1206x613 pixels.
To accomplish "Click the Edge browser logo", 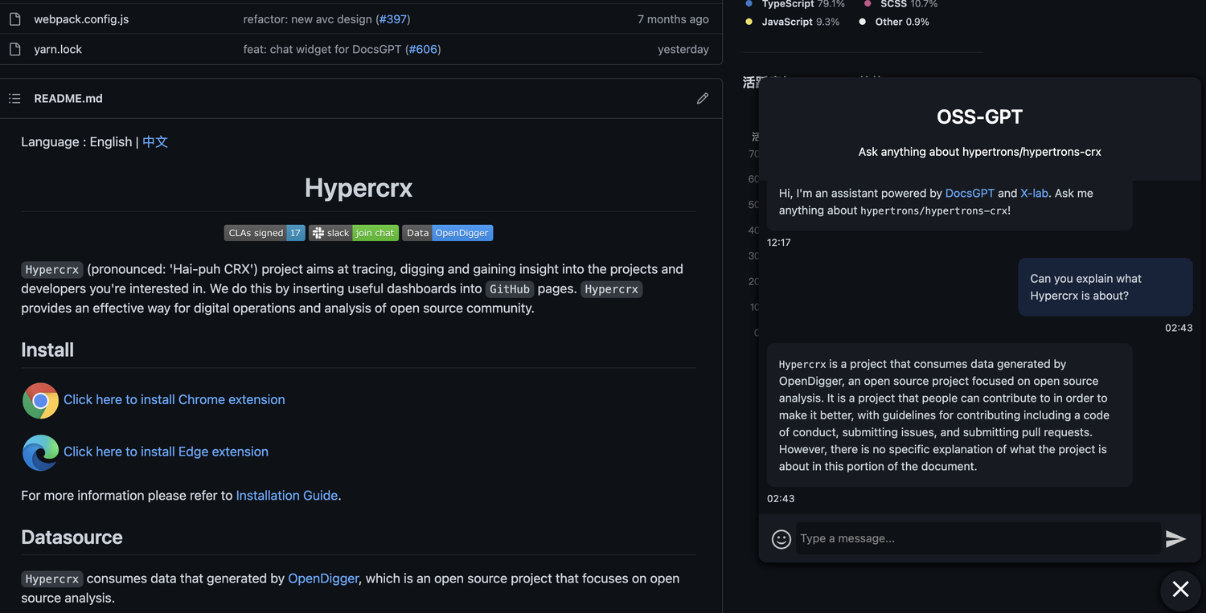I will 40,452.
